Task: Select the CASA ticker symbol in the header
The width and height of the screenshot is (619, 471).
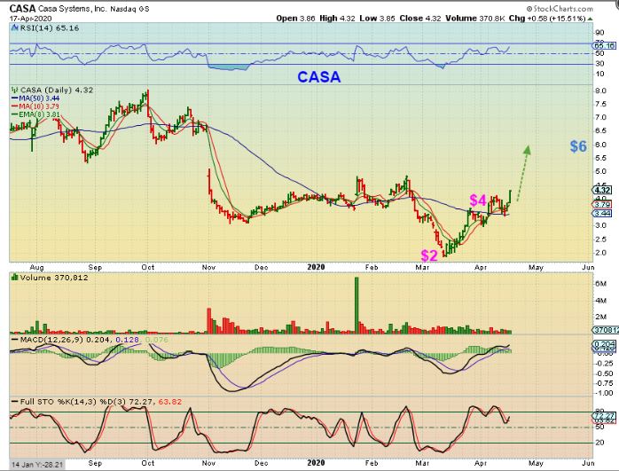Action: click(22, 8)
